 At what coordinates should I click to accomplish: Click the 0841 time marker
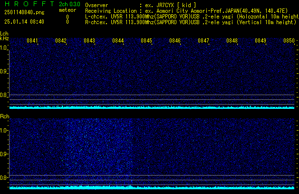[32, 41]
